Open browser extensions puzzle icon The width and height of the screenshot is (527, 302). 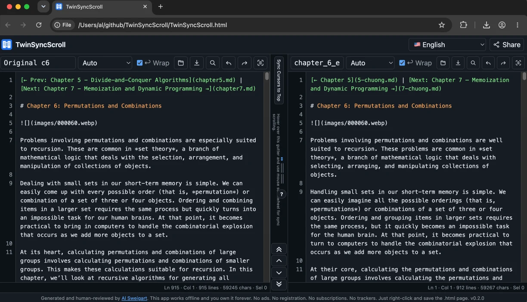pyautogui.click(x=464, y=25)
